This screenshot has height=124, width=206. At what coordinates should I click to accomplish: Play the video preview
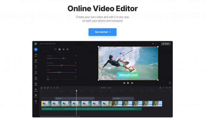click(128, 83)
